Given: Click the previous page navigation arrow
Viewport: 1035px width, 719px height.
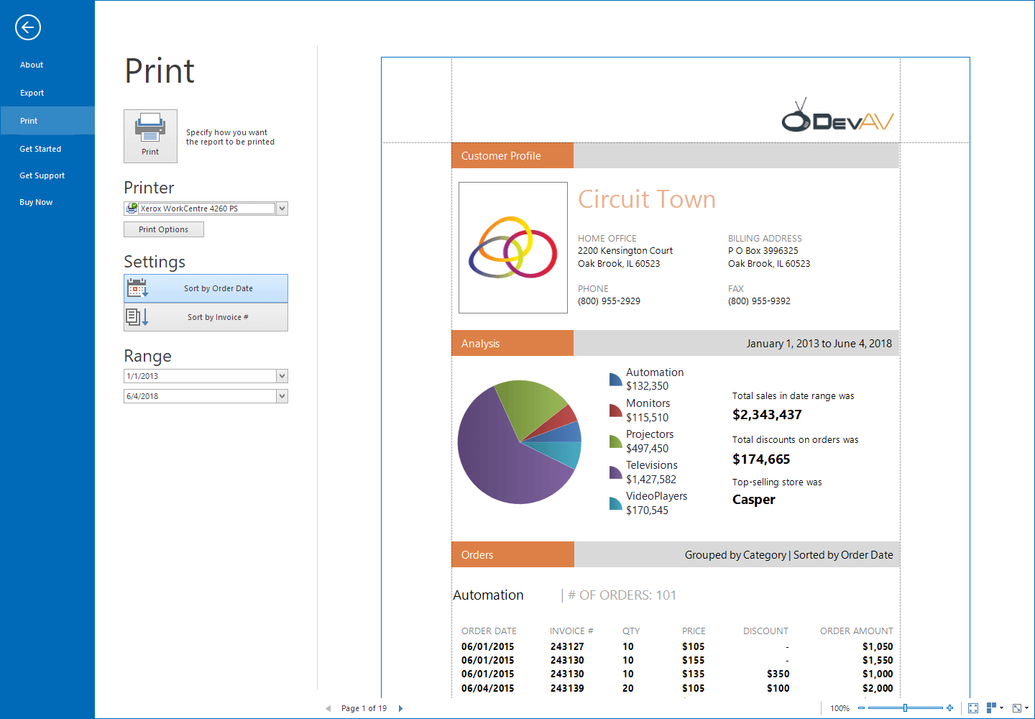Looking at the screenshot, I should [x=328, y=707].
